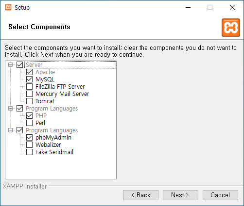Toggle the Server group checkbox
This screenshot has height=206, width=244.
pyautogui.click(x=19, y=64)
